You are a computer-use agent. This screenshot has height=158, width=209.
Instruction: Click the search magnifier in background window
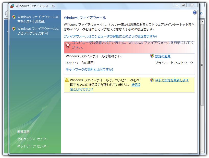pos(201,14)
